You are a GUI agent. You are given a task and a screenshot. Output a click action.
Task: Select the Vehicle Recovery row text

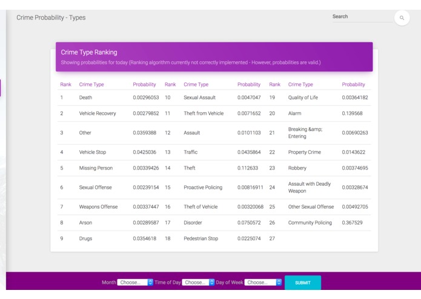(x=98, y=113)
